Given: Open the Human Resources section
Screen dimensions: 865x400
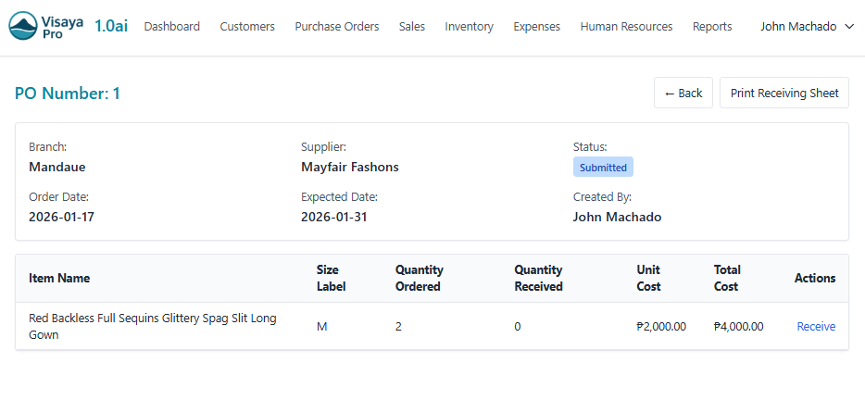Looking at the screenshot, I should (626, 27).
